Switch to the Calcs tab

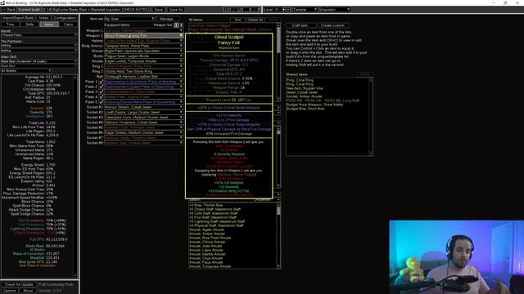(x=68, y=24)
